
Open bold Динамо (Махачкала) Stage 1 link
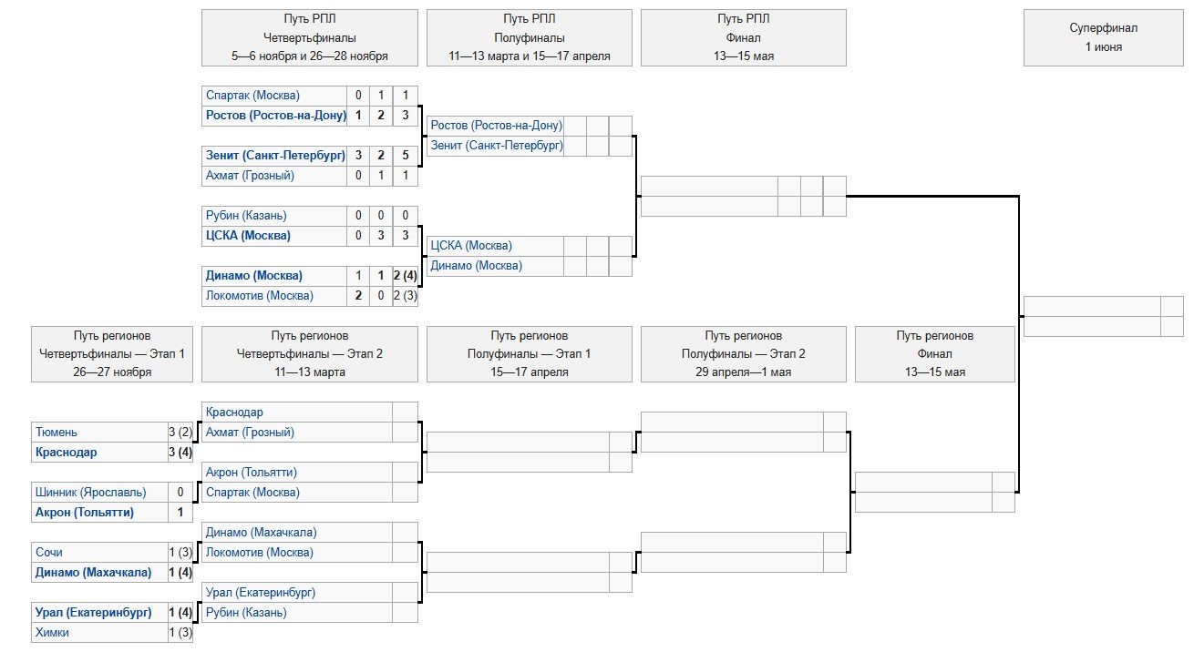93,572
